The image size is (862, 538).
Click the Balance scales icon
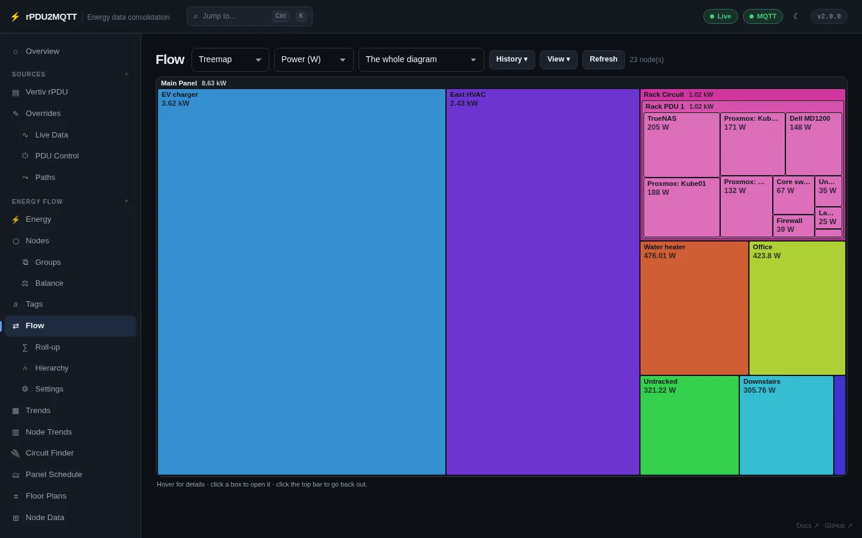pyautogui.click(x=25, y=283)
